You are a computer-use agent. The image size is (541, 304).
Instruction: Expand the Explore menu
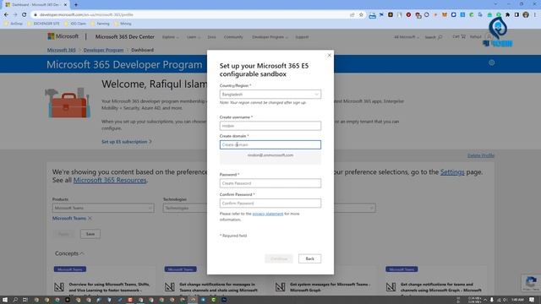pos(171,37)
